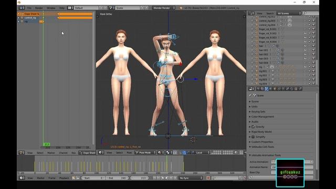336x189 pixels.
Task: Toggle the Simplify checkbox
Action: [x=253, y=137]
